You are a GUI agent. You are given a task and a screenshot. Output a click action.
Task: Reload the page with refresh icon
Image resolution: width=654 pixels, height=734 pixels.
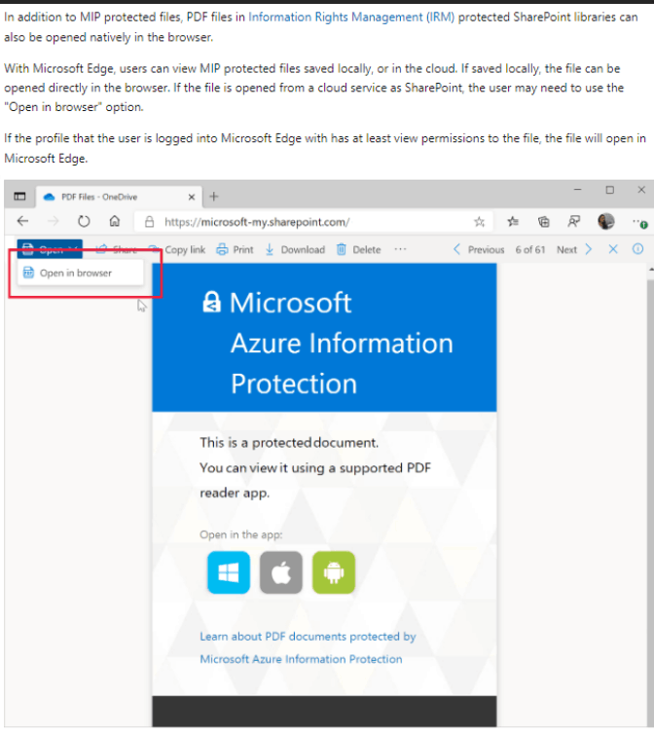[84, 221]
